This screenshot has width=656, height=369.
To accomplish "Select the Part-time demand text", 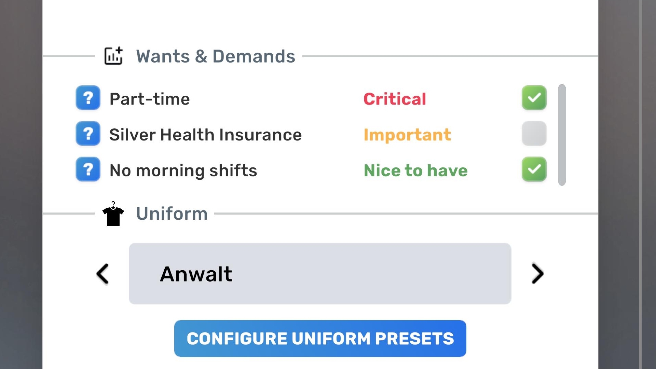I will click(150, 99).
